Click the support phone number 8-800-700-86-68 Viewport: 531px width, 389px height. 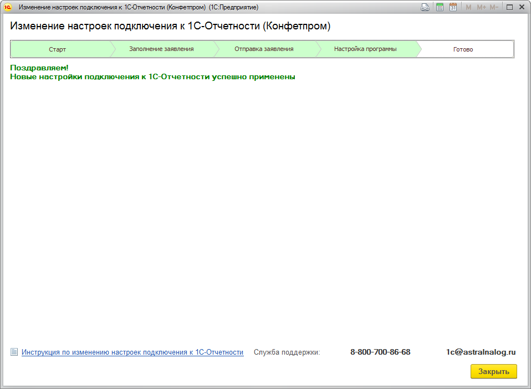click(380, 352)
